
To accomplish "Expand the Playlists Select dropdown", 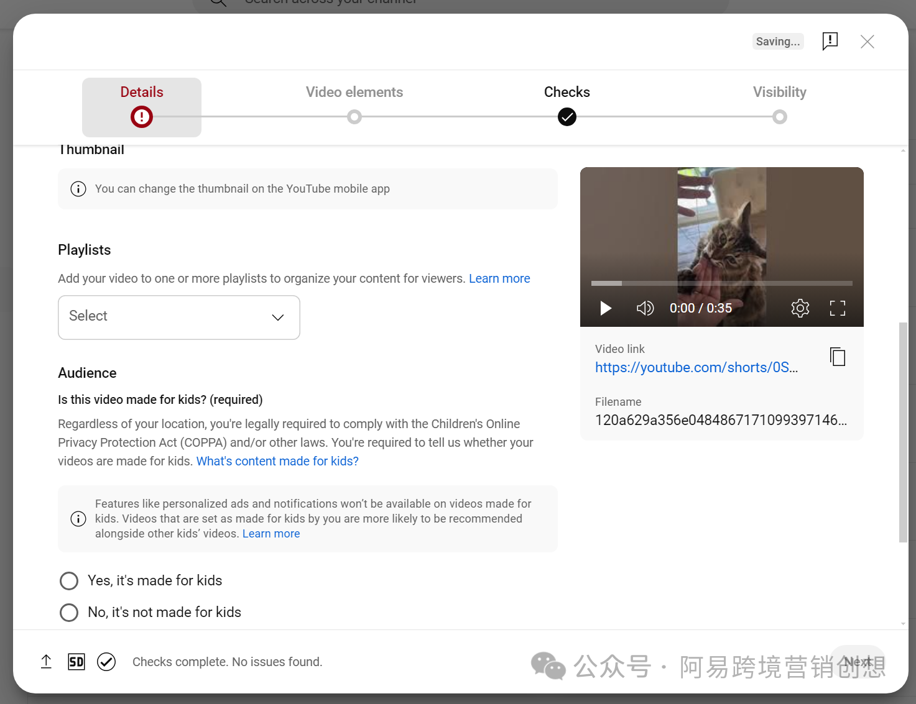I will (179, 317).
